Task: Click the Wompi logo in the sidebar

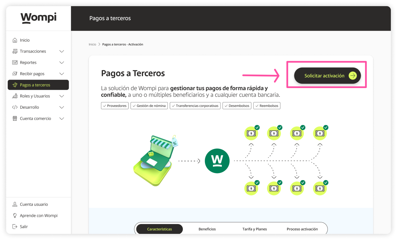Action: (x=38, y=18)
